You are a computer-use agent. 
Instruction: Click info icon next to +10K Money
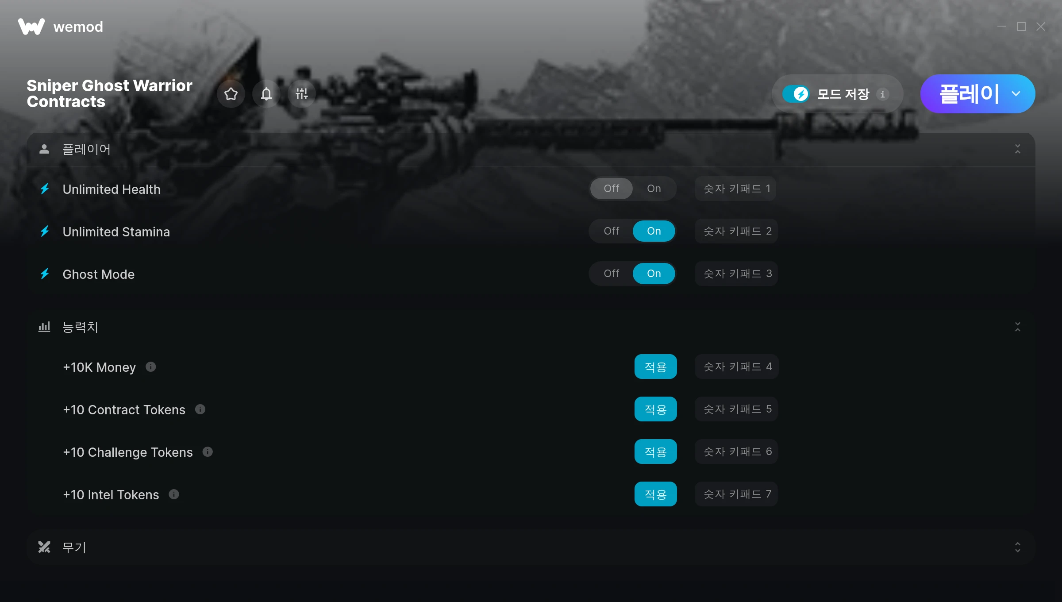(151, 367)
